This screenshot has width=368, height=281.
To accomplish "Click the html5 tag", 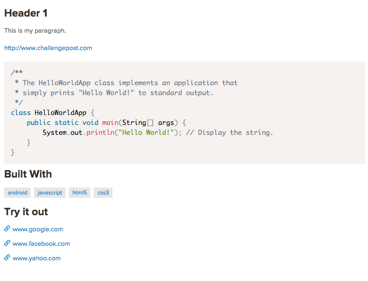I will 80,192.
